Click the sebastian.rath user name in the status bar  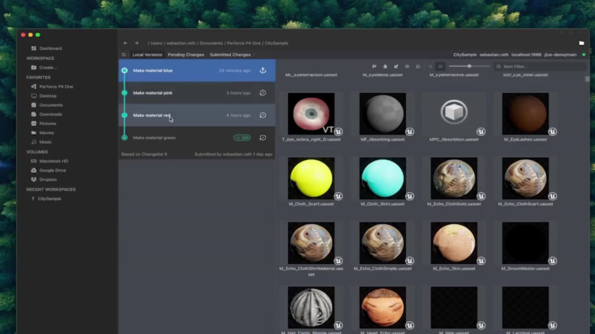pyautogui.click(x=494, y=55)
